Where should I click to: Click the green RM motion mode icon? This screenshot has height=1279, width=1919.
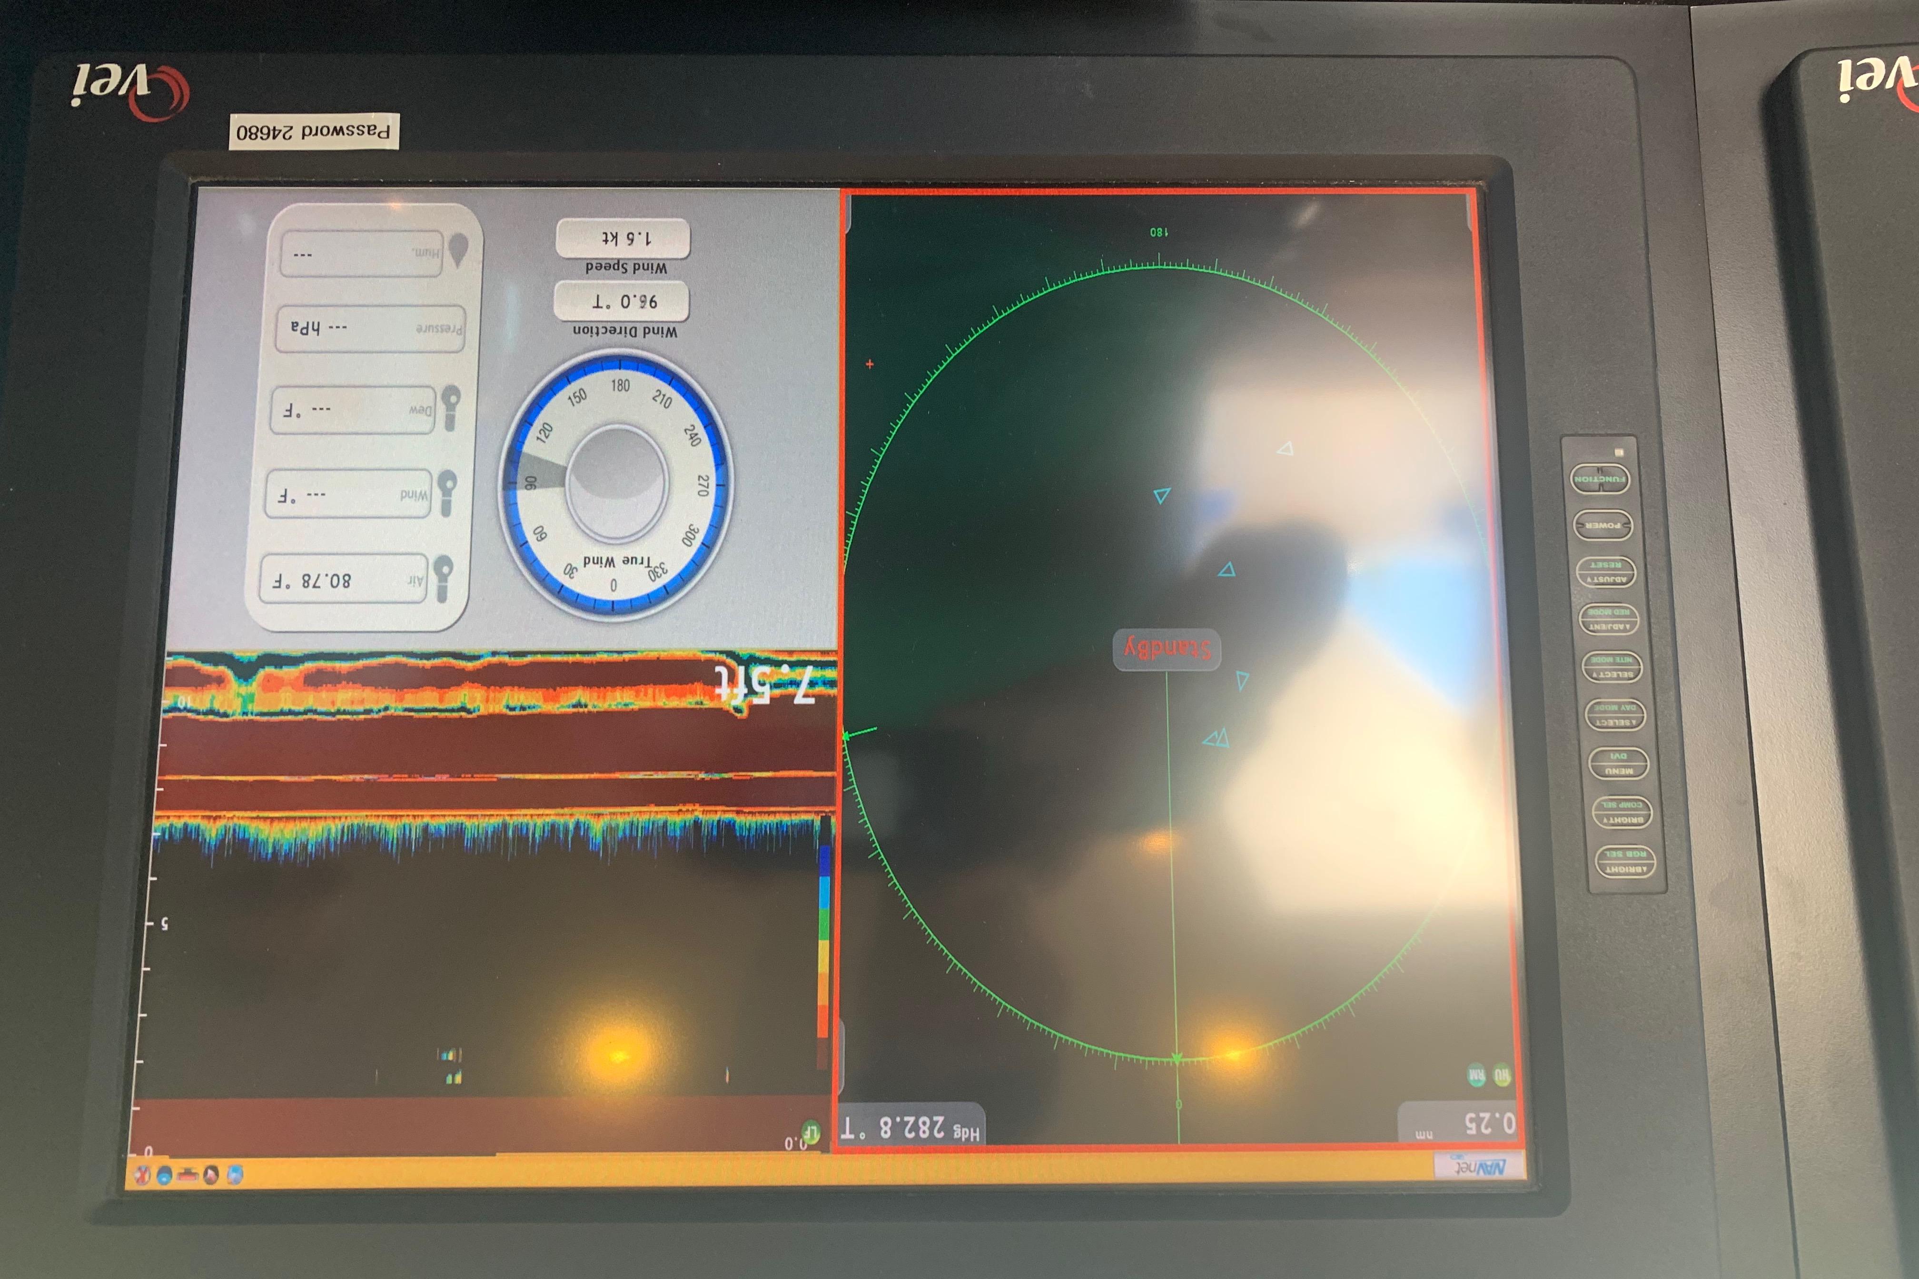coord(1477,1076)
